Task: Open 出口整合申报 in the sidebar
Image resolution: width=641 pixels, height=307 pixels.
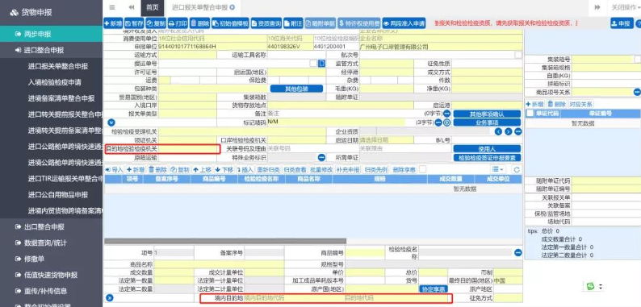Action: [44, 226]
